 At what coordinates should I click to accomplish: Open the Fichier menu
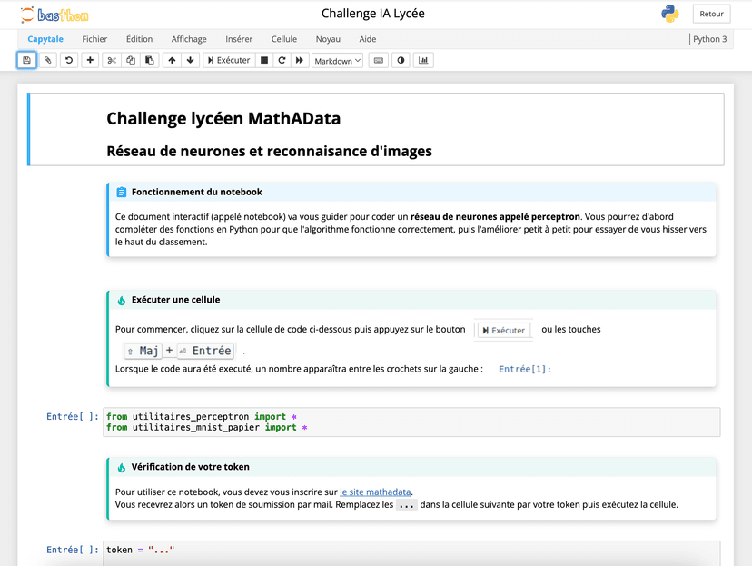[94, 39]
